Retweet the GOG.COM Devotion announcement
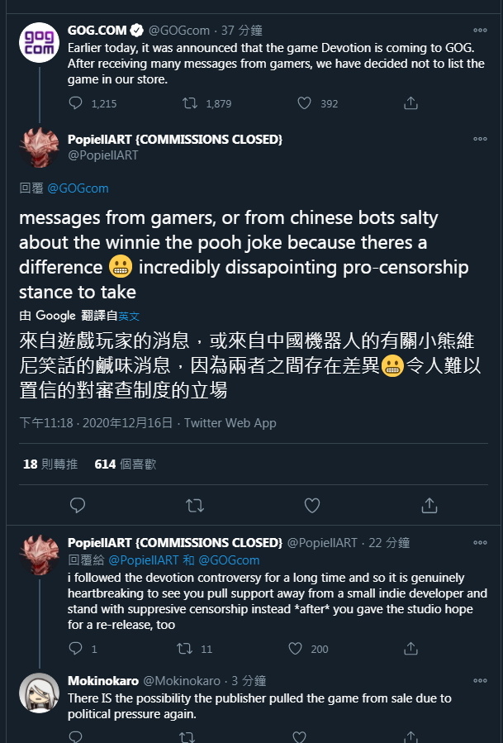Image resolution: width=503 pixels, height=743 pixels. 190,102
